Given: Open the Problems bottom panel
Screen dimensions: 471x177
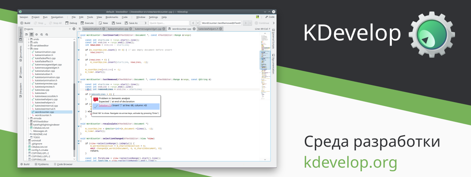Looking at the screenshot, I should click(x=41, y=164).
